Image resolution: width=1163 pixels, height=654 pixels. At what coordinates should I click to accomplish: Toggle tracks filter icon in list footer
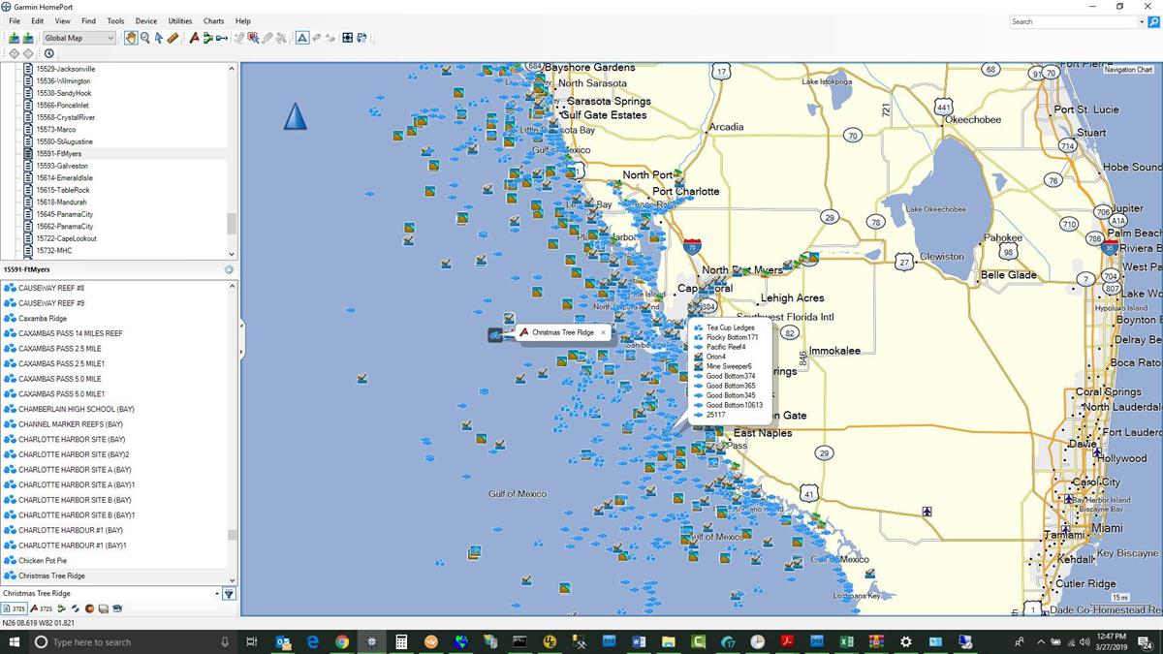[76, 608]
